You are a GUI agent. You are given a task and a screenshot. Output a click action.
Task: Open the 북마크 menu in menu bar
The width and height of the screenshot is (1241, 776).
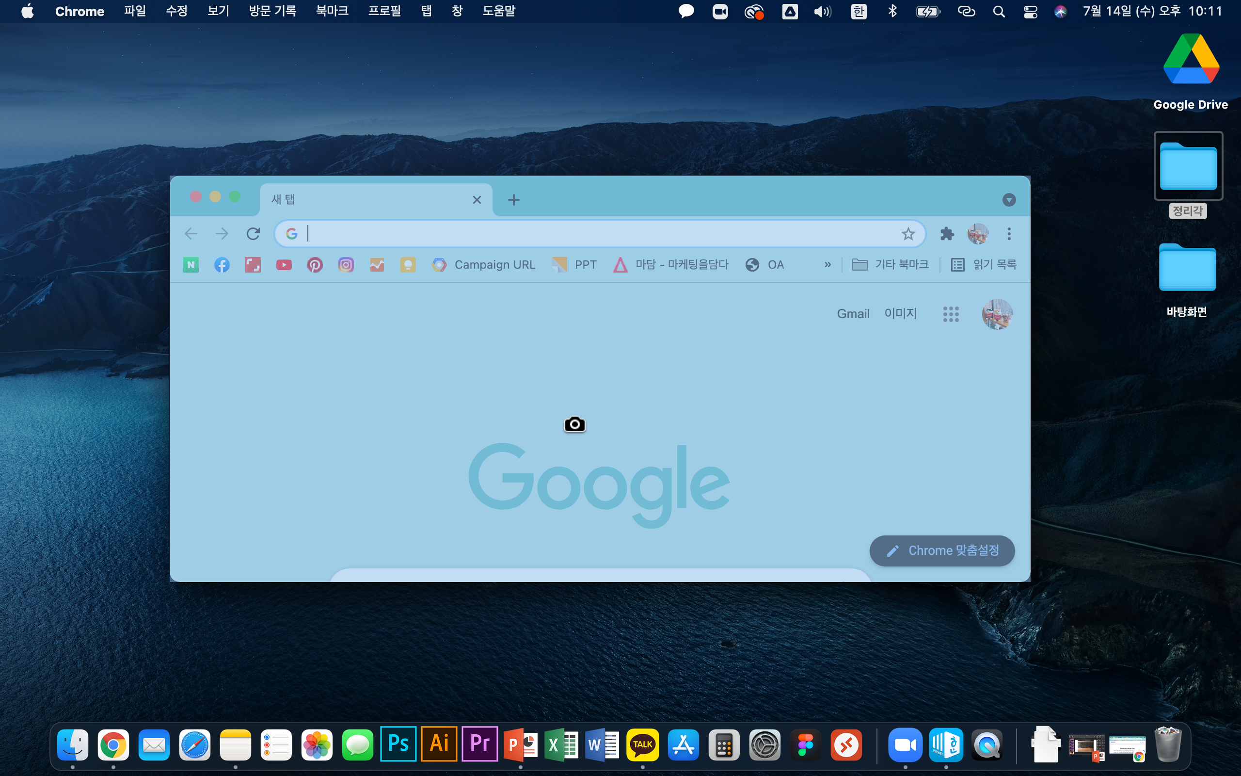pyautogui.click(x=332, y=11)
